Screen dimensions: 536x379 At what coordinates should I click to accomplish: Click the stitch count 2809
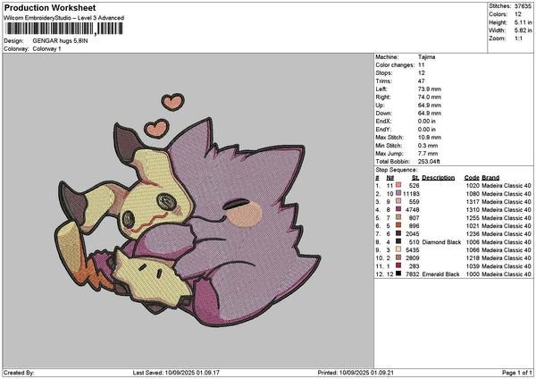click(413, 258)
